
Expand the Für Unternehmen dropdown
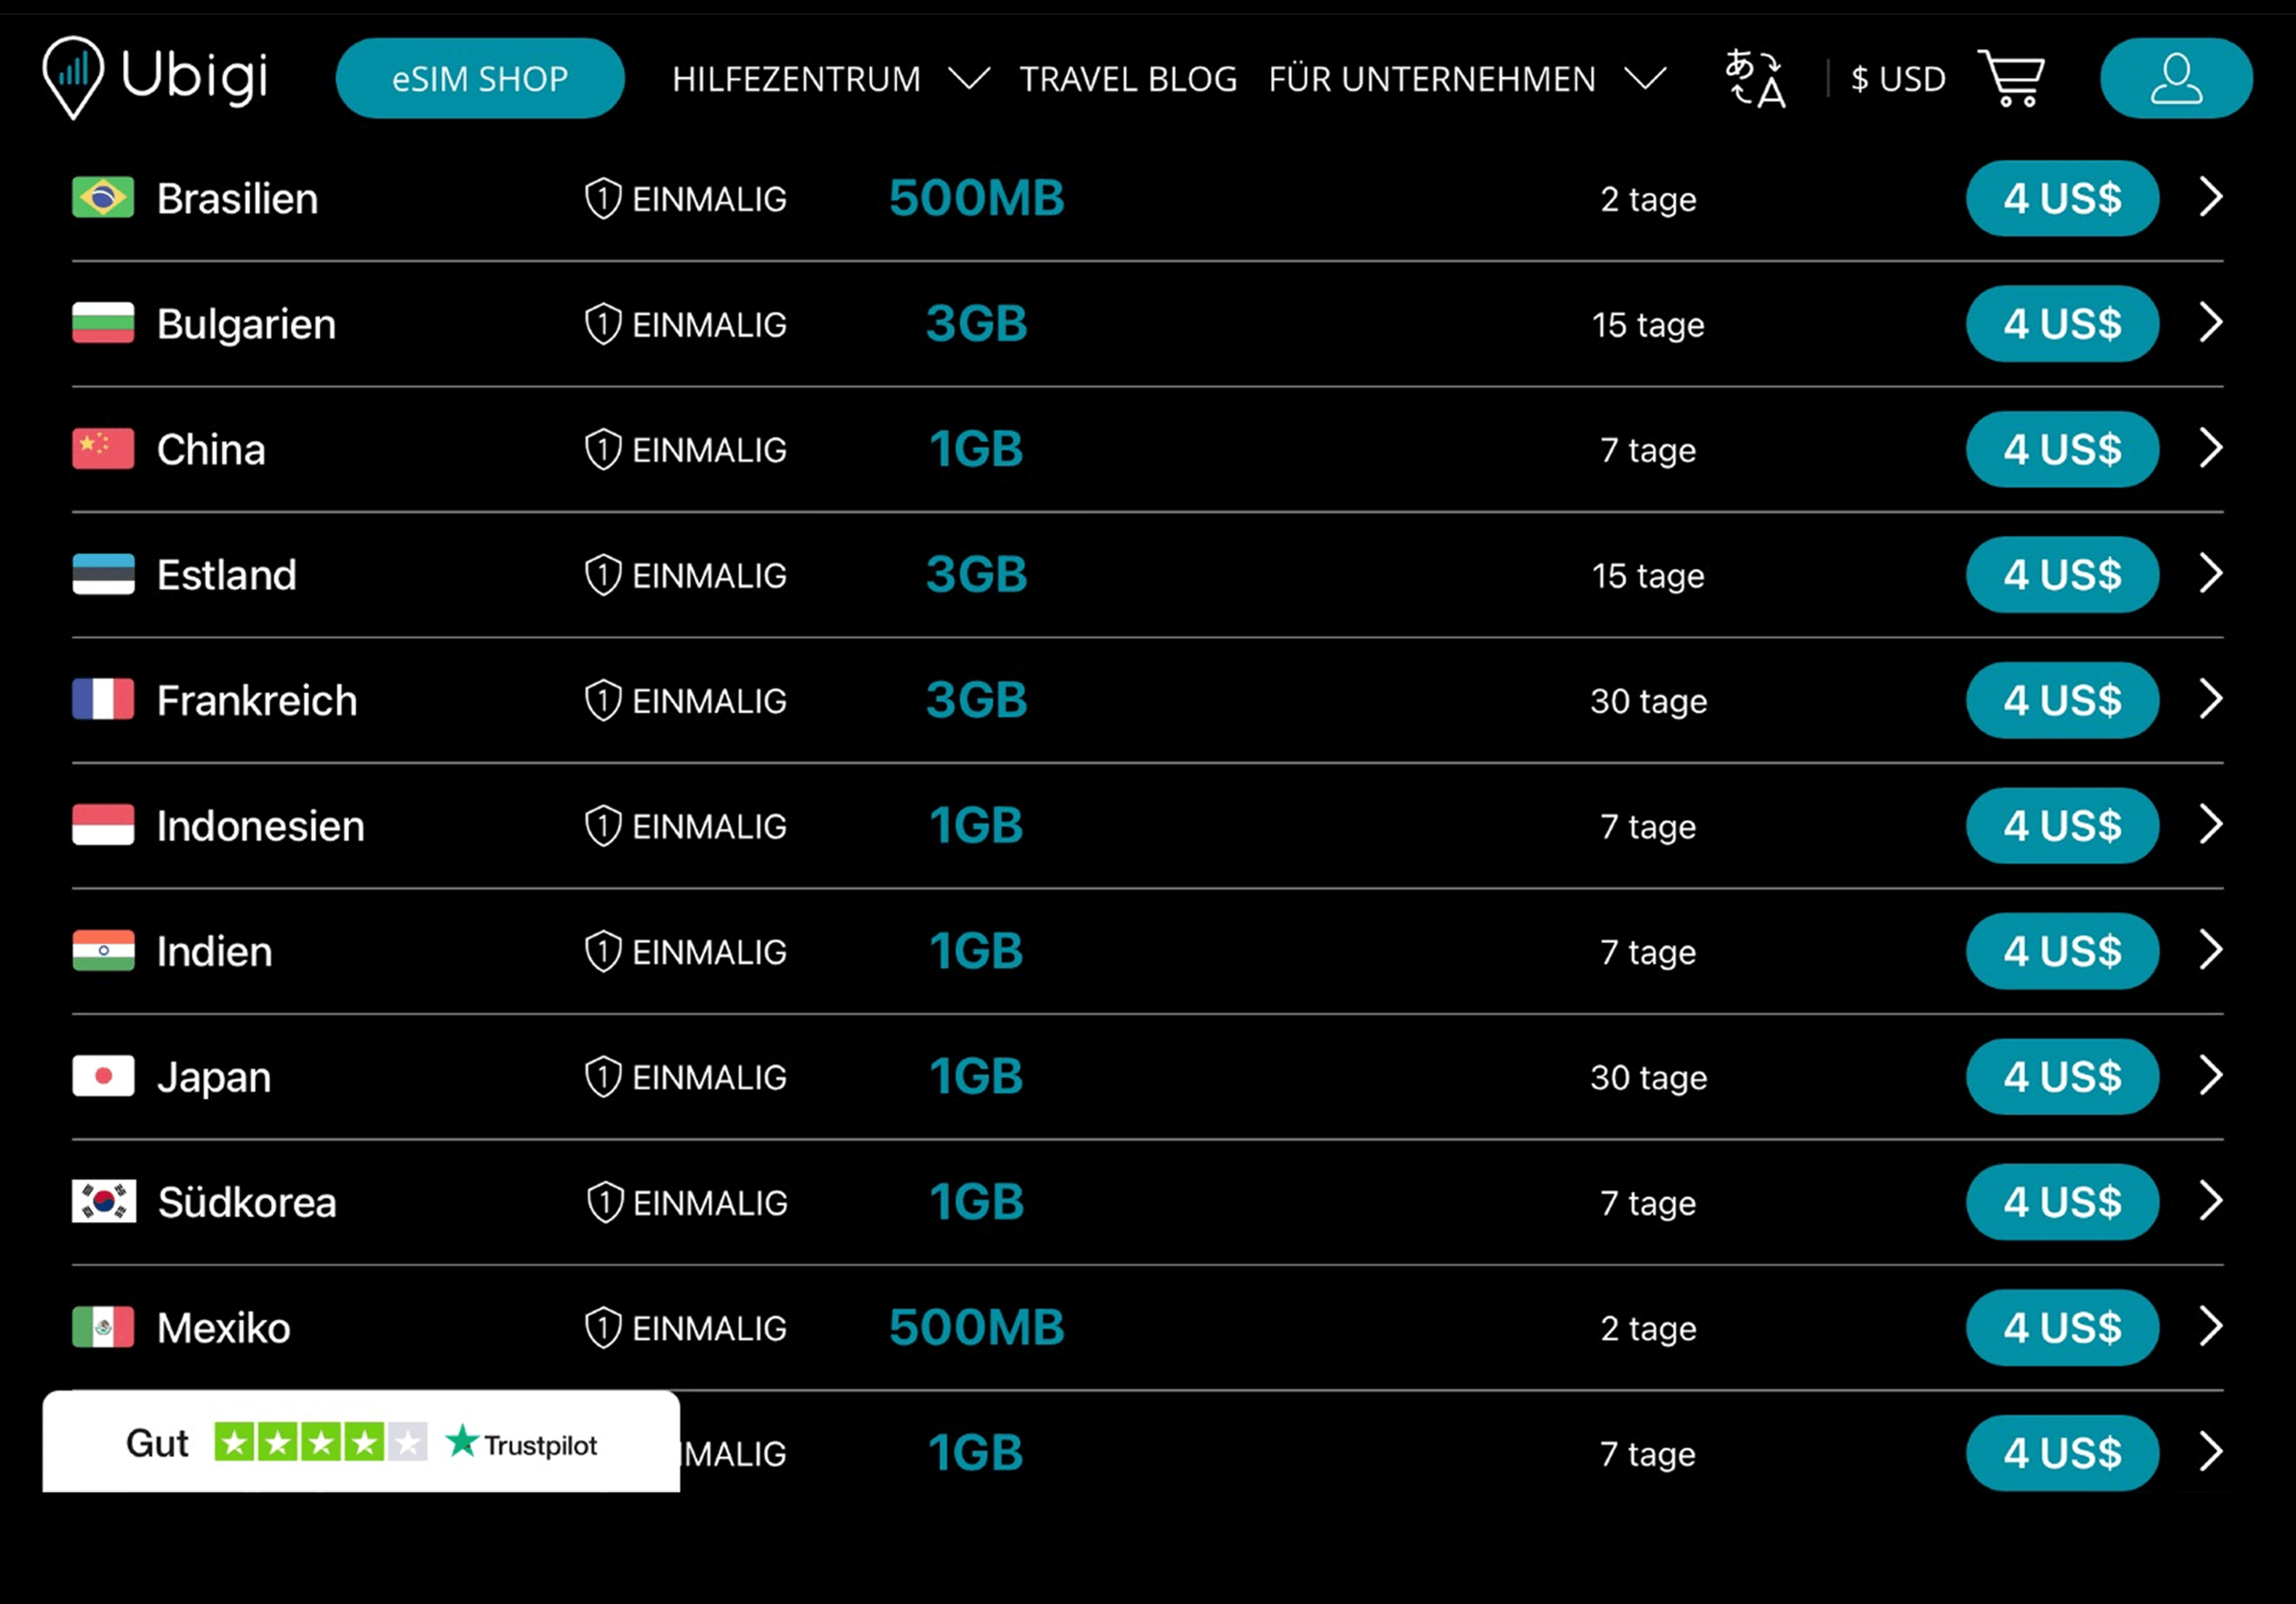pyautogui.click(x=1644, y=78)
